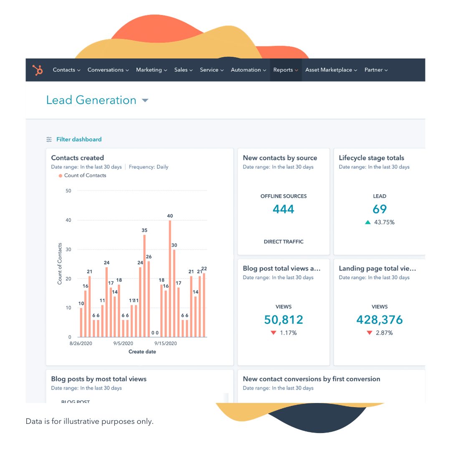The image size is (451, 451).
Task: Click the 50,812 blog views number
Action: point(284,320)
